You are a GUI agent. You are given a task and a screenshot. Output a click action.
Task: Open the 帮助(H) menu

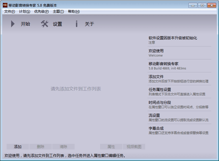[74, 11]
